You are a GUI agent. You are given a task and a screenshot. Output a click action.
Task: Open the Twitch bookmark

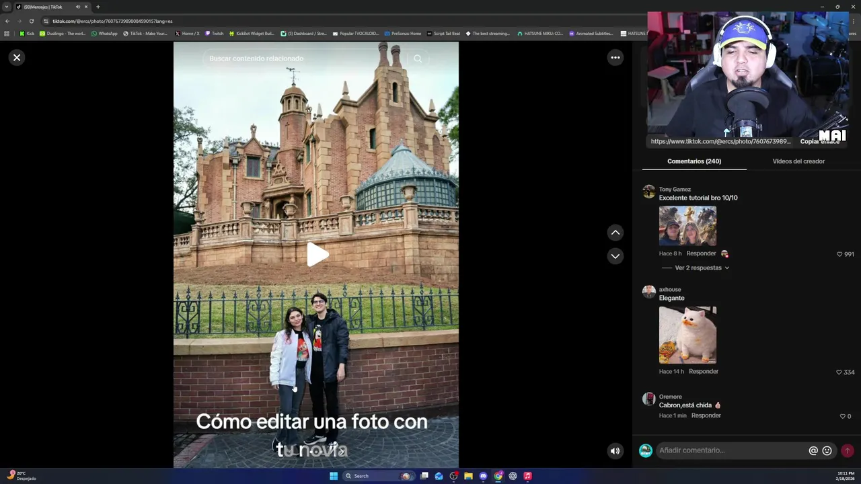[214, 33]
